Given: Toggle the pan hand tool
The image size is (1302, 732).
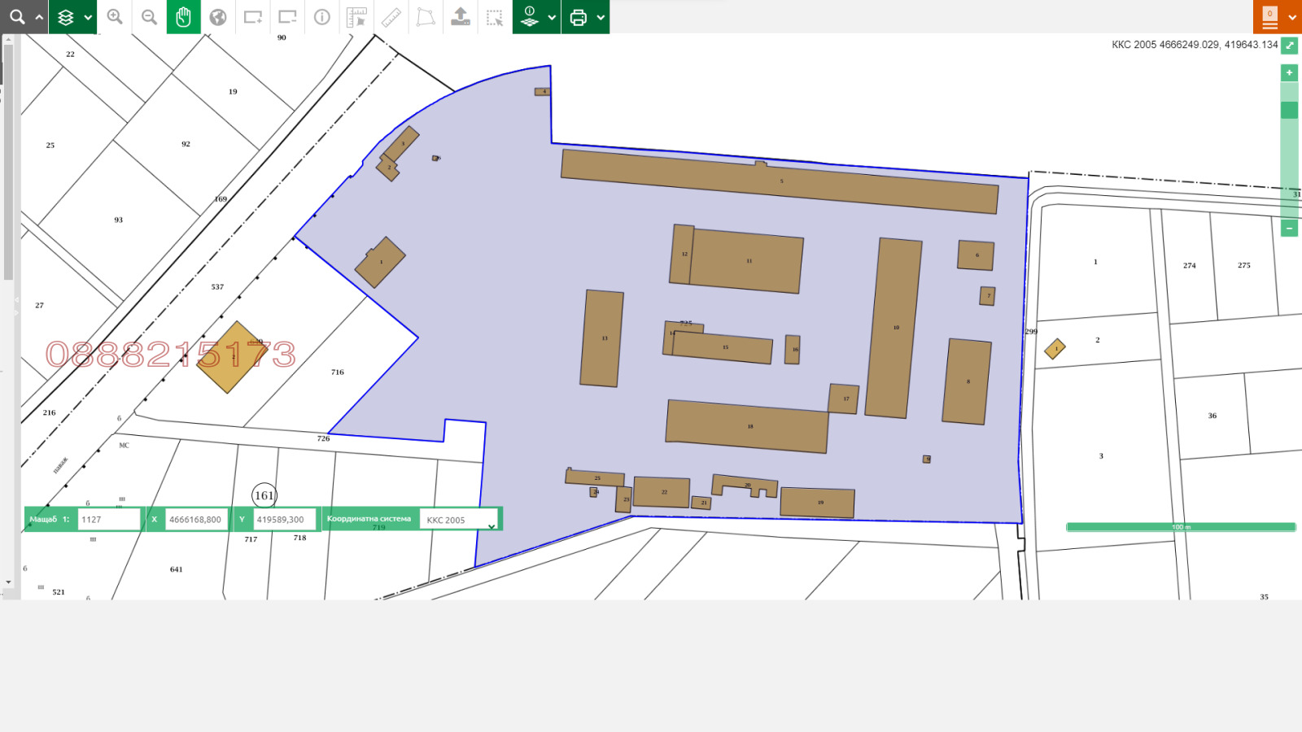Looking at the screenshot, I should point(184,17).
